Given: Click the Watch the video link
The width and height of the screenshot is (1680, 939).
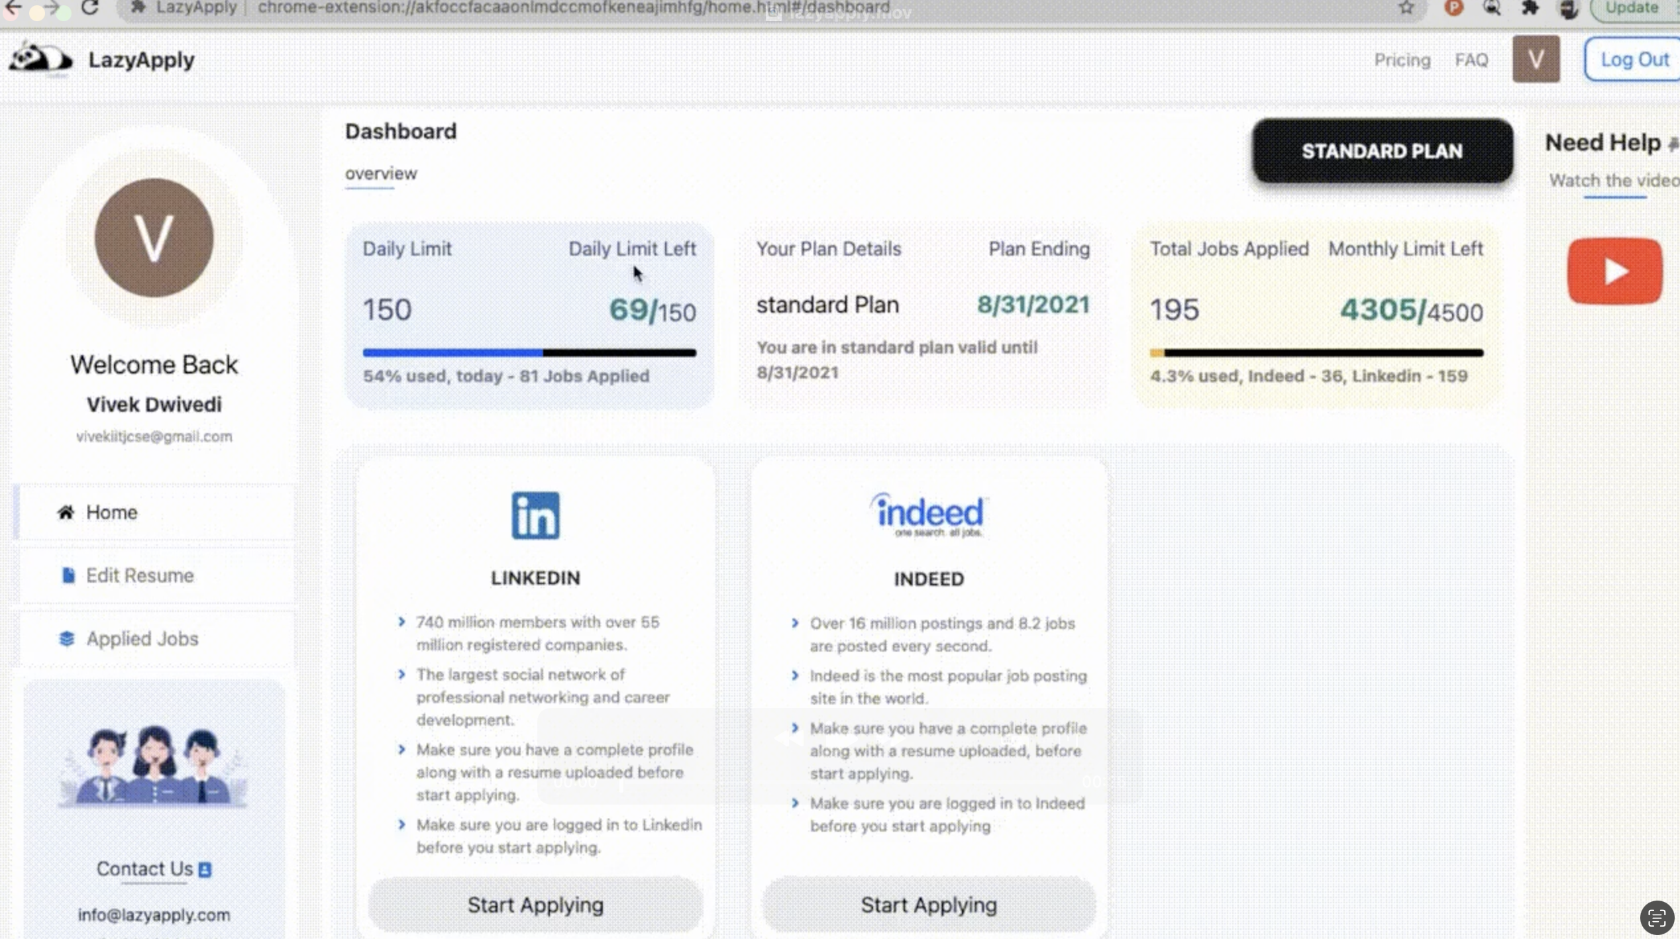Looking at the screenshot, I should [1614, 180].
